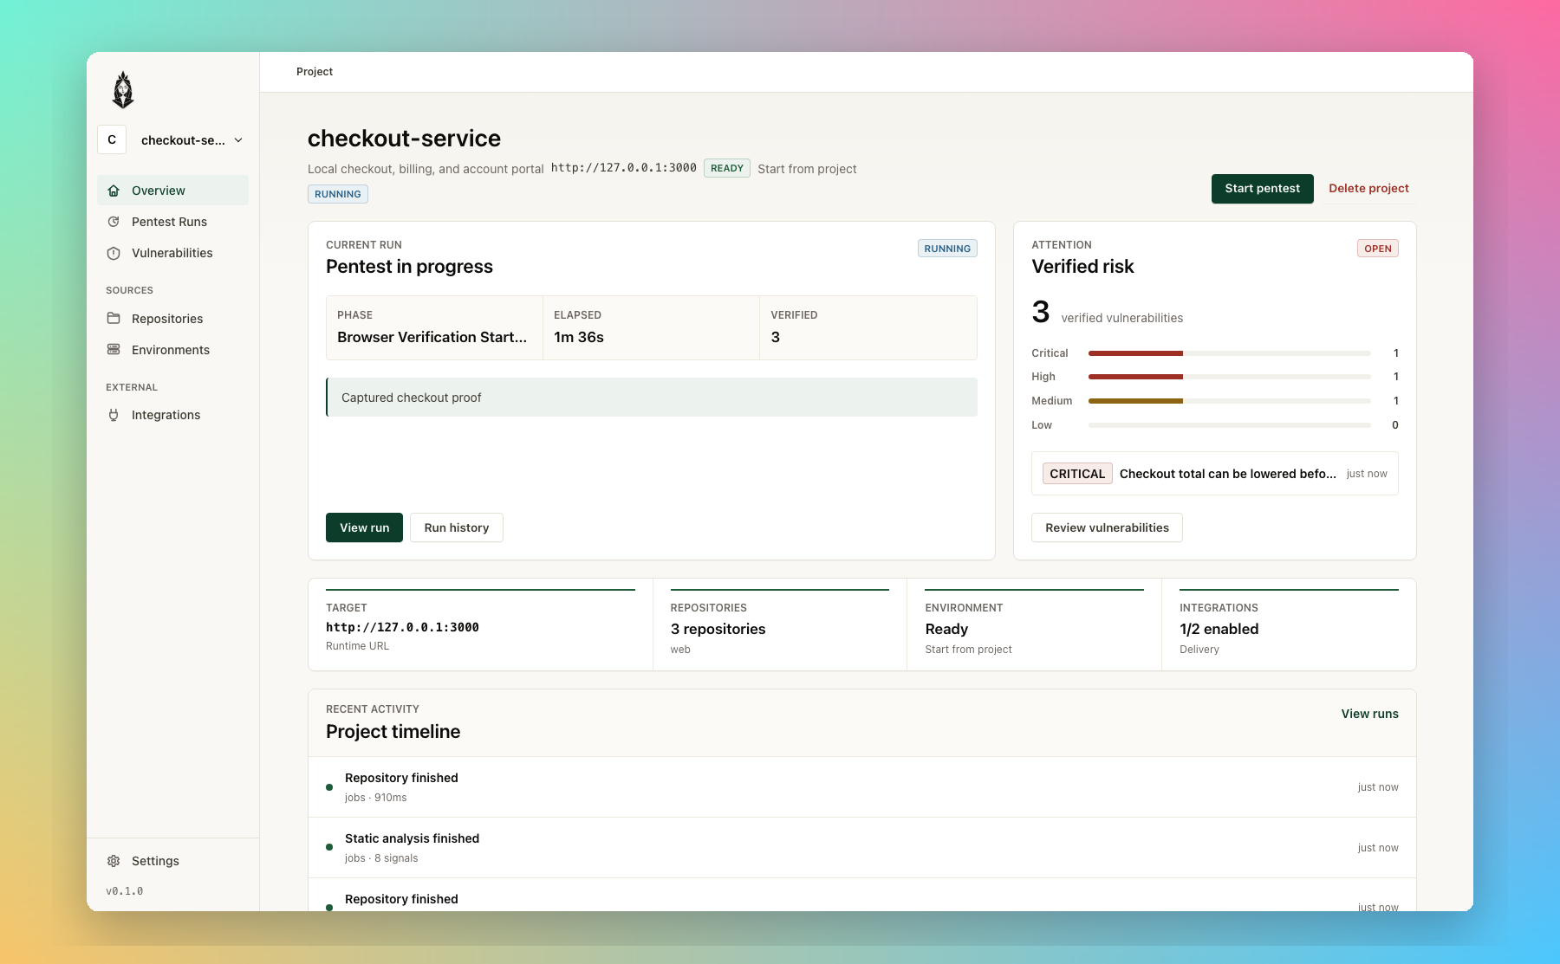
Task: Click the app logo in sidebar
Action: [x=123, y=90]
